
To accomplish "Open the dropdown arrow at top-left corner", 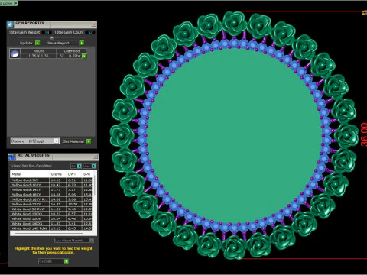I will point(15,3).
